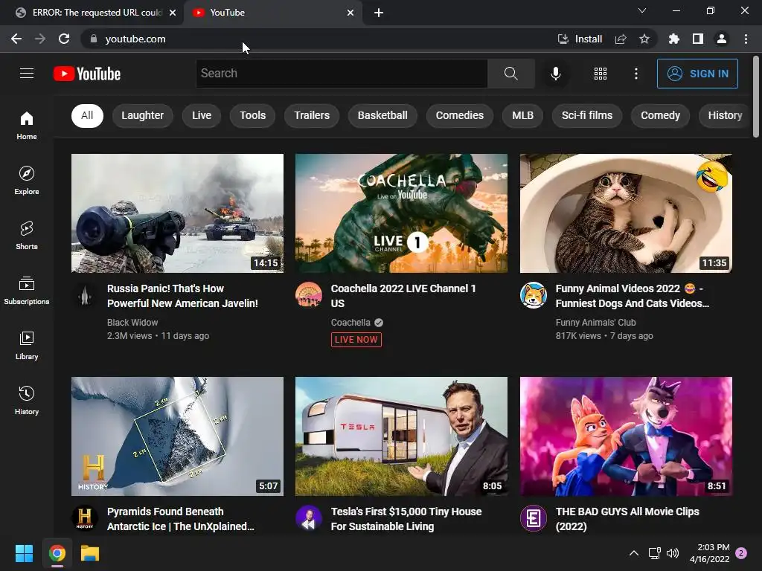Open a new browser tab
This screenshot has height=571, width=762.
(x=379, y=13)
